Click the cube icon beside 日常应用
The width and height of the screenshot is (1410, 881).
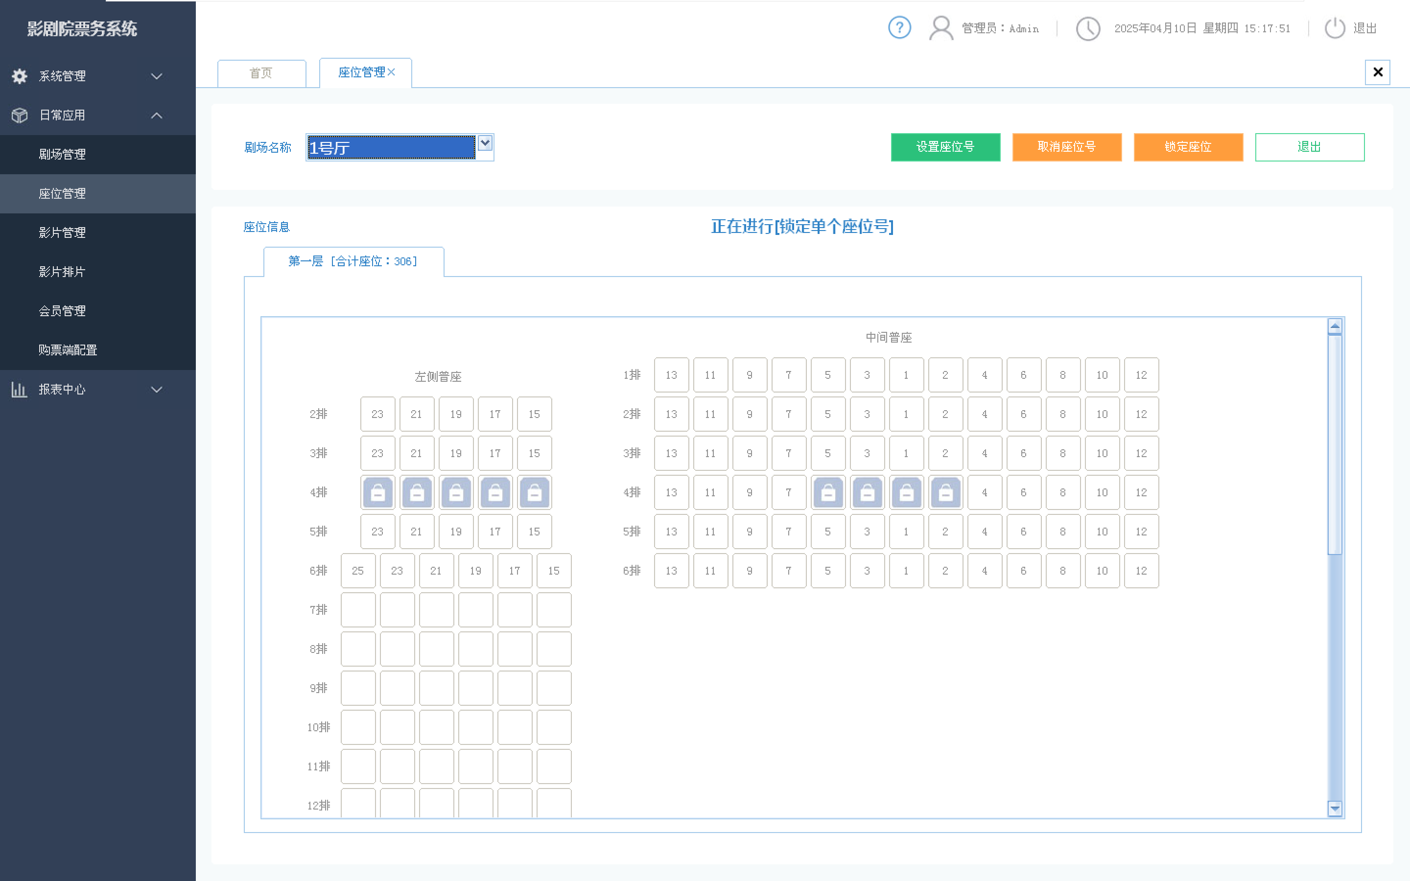(x=19, y=116)
